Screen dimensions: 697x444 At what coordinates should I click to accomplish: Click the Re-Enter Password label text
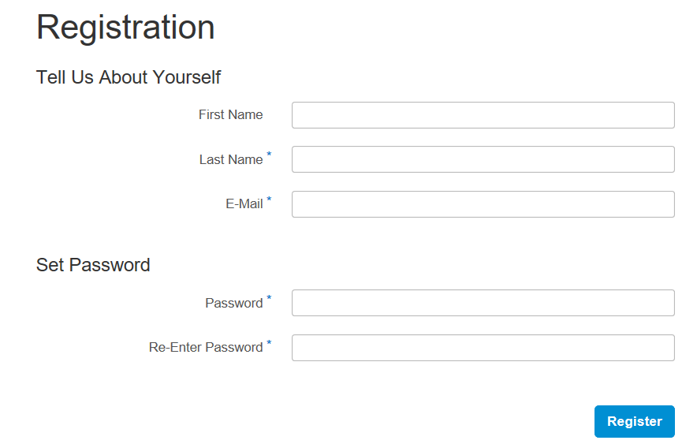[205, 348]
